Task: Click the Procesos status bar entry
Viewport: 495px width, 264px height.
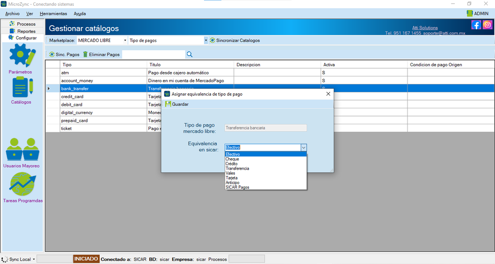Action: 218,259
